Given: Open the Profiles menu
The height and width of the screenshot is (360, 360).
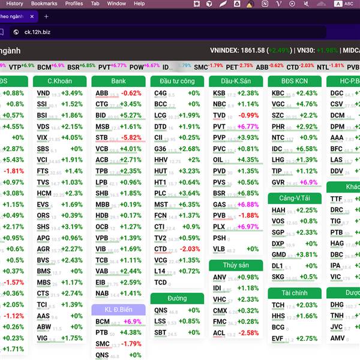Looking at the screenshot, I should pos(74,4).
